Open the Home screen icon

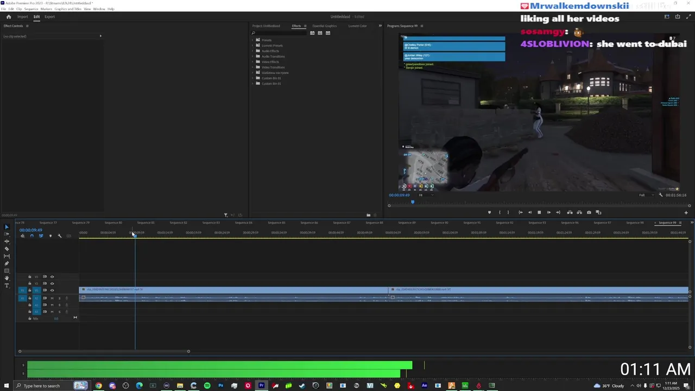pos(8,17)
